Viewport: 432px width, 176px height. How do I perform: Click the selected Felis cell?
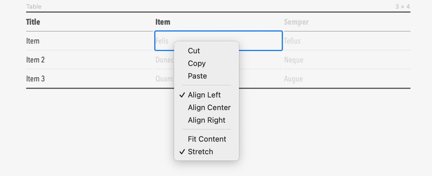162,41
